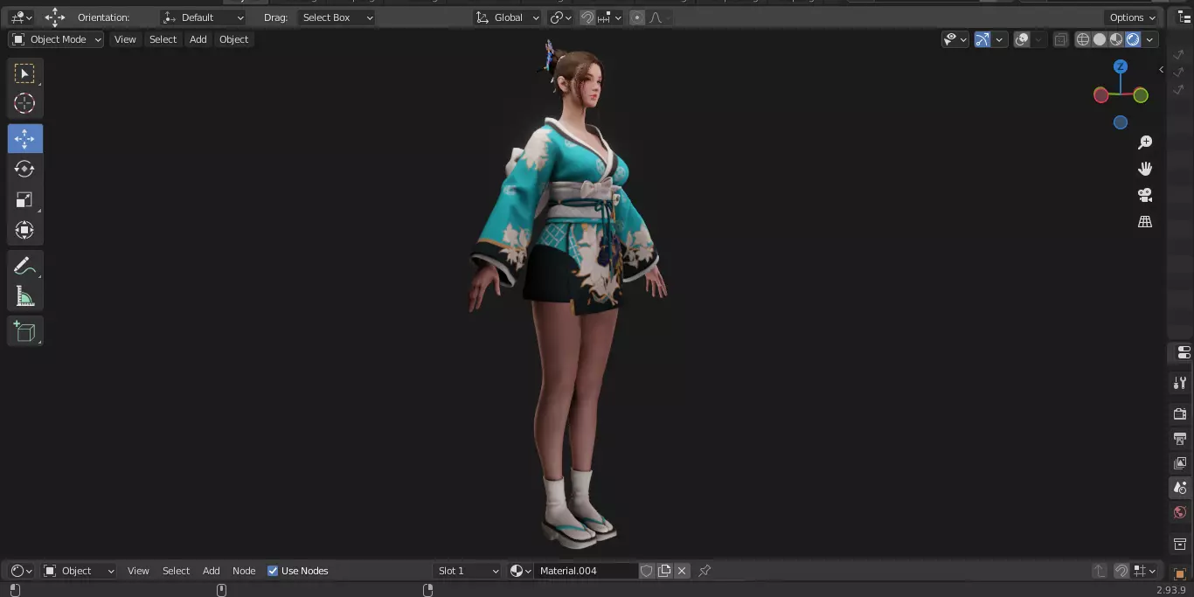Open the Node menu in shader editor
The image size is (1194, 597).
click(244, 571)
